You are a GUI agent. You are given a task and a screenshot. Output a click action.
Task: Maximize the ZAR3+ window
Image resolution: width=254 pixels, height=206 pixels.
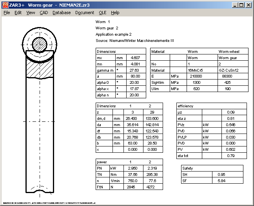[241, 5]
